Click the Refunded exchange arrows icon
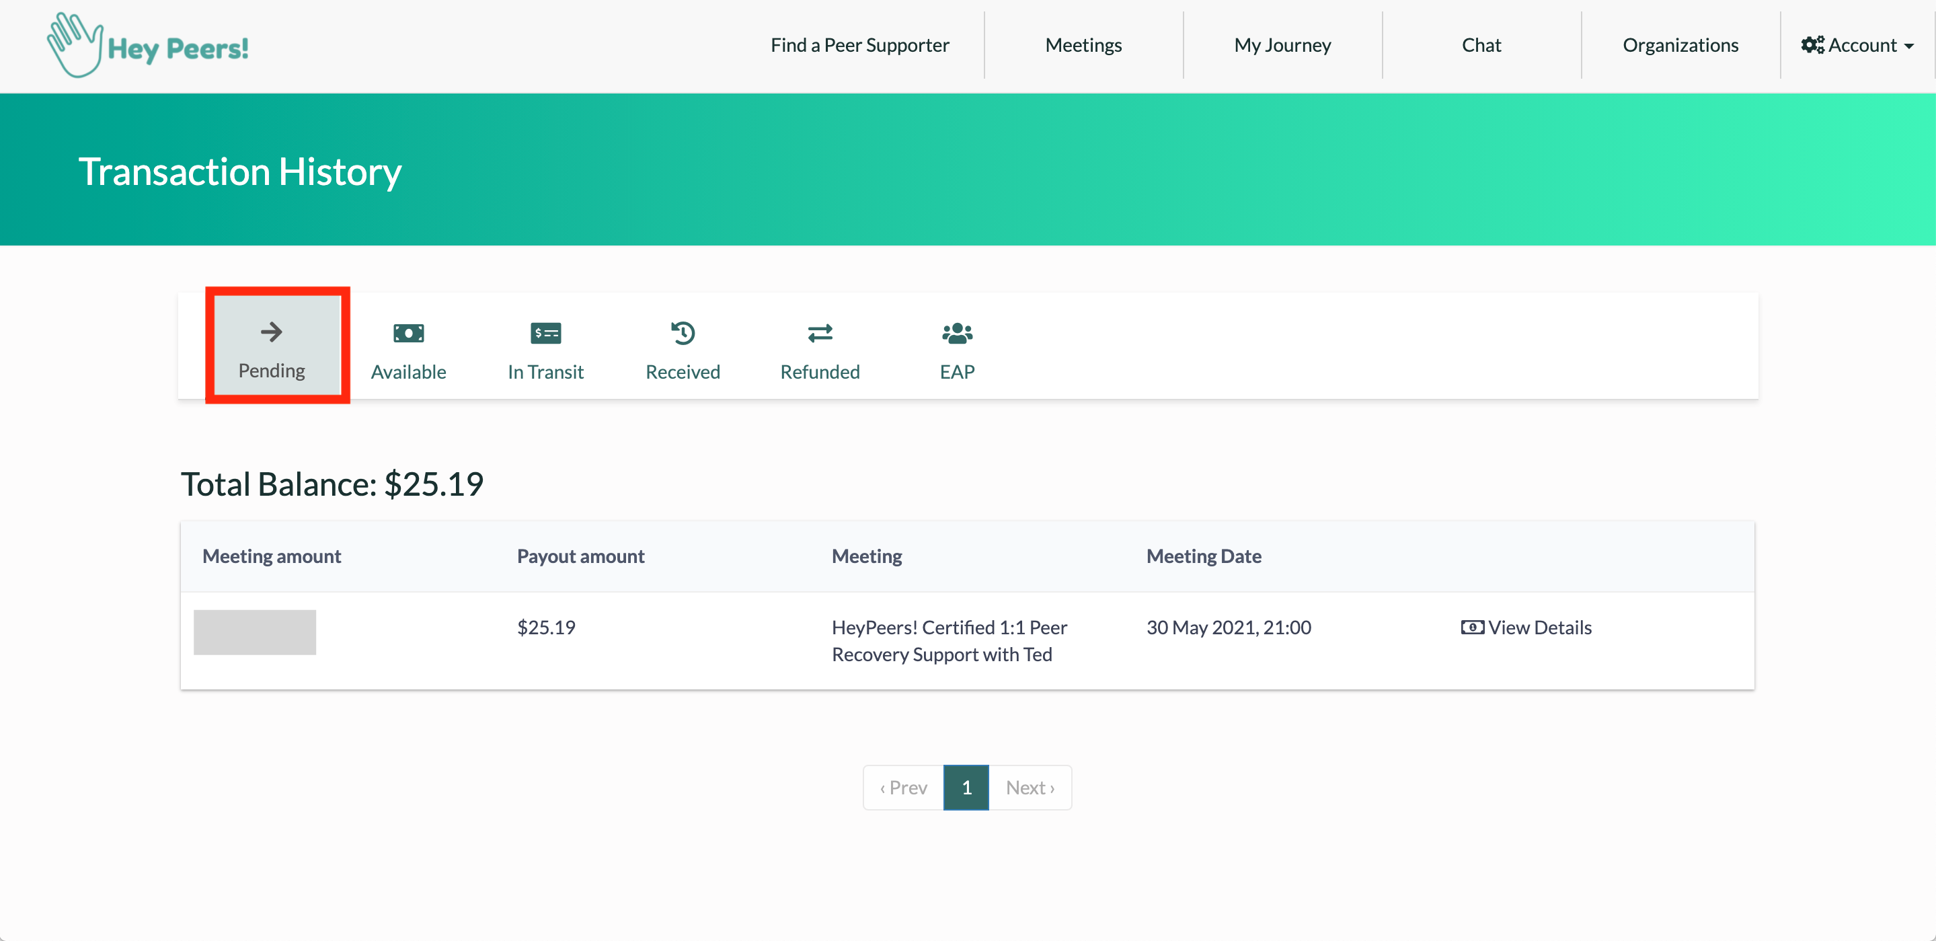 tap(820, 333)
